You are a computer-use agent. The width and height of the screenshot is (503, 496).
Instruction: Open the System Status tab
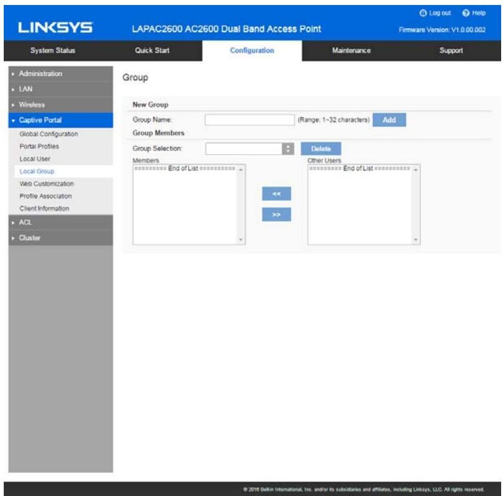(x=53, y=51)
